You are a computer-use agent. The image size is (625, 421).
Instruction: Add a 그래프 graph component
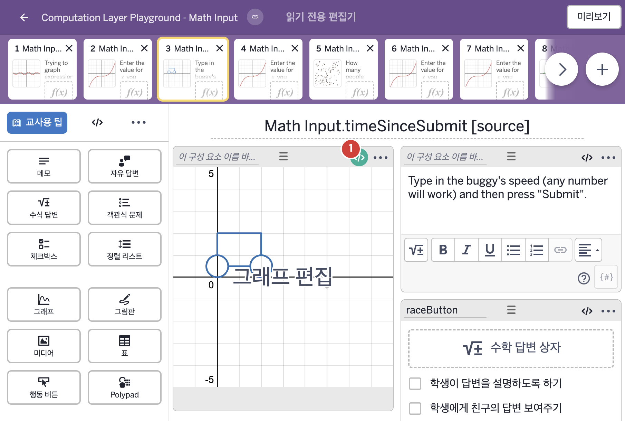44,305
